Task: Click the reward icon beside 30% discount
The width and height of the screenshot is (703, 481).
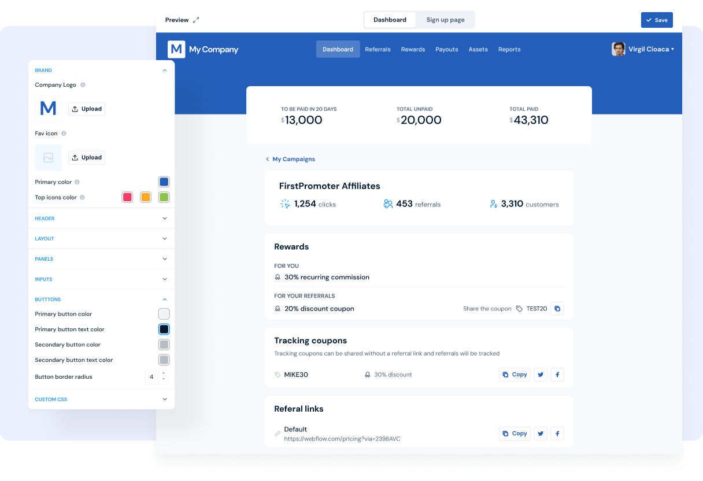Action: (x=367, y=375)
